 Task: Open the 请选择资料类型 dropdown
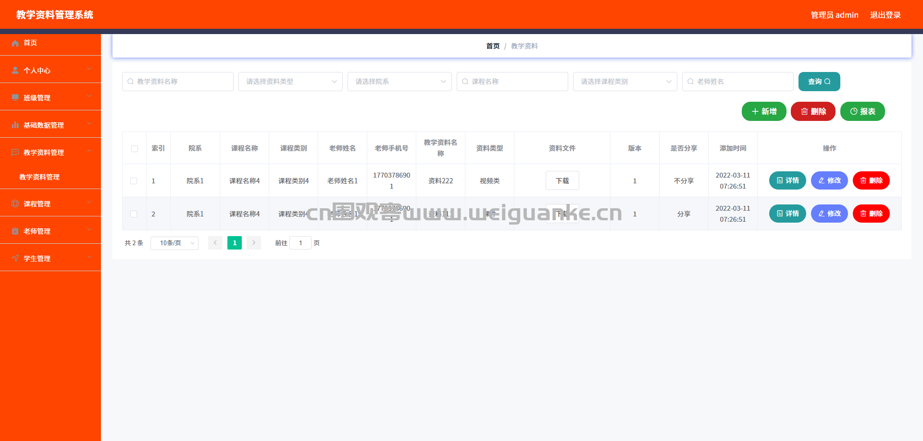(x=290, y=82)
